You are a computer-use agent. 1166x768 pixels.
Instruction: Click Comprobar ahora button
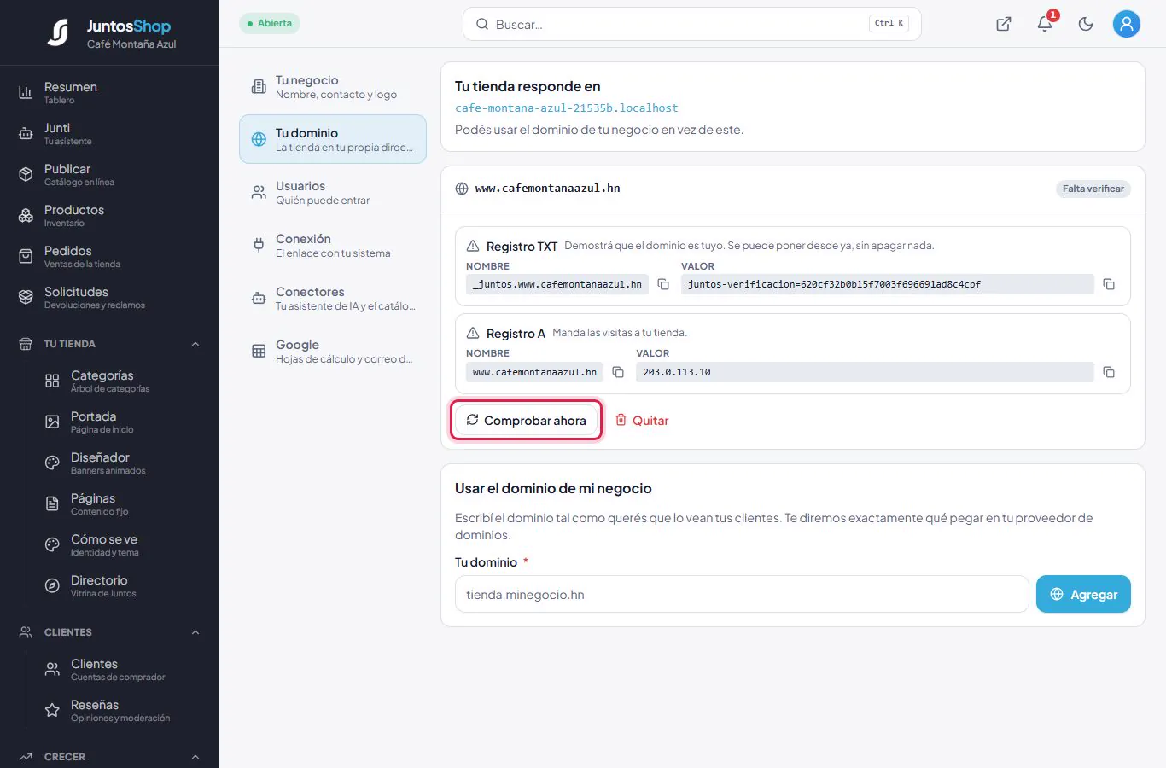click(527, 420)
